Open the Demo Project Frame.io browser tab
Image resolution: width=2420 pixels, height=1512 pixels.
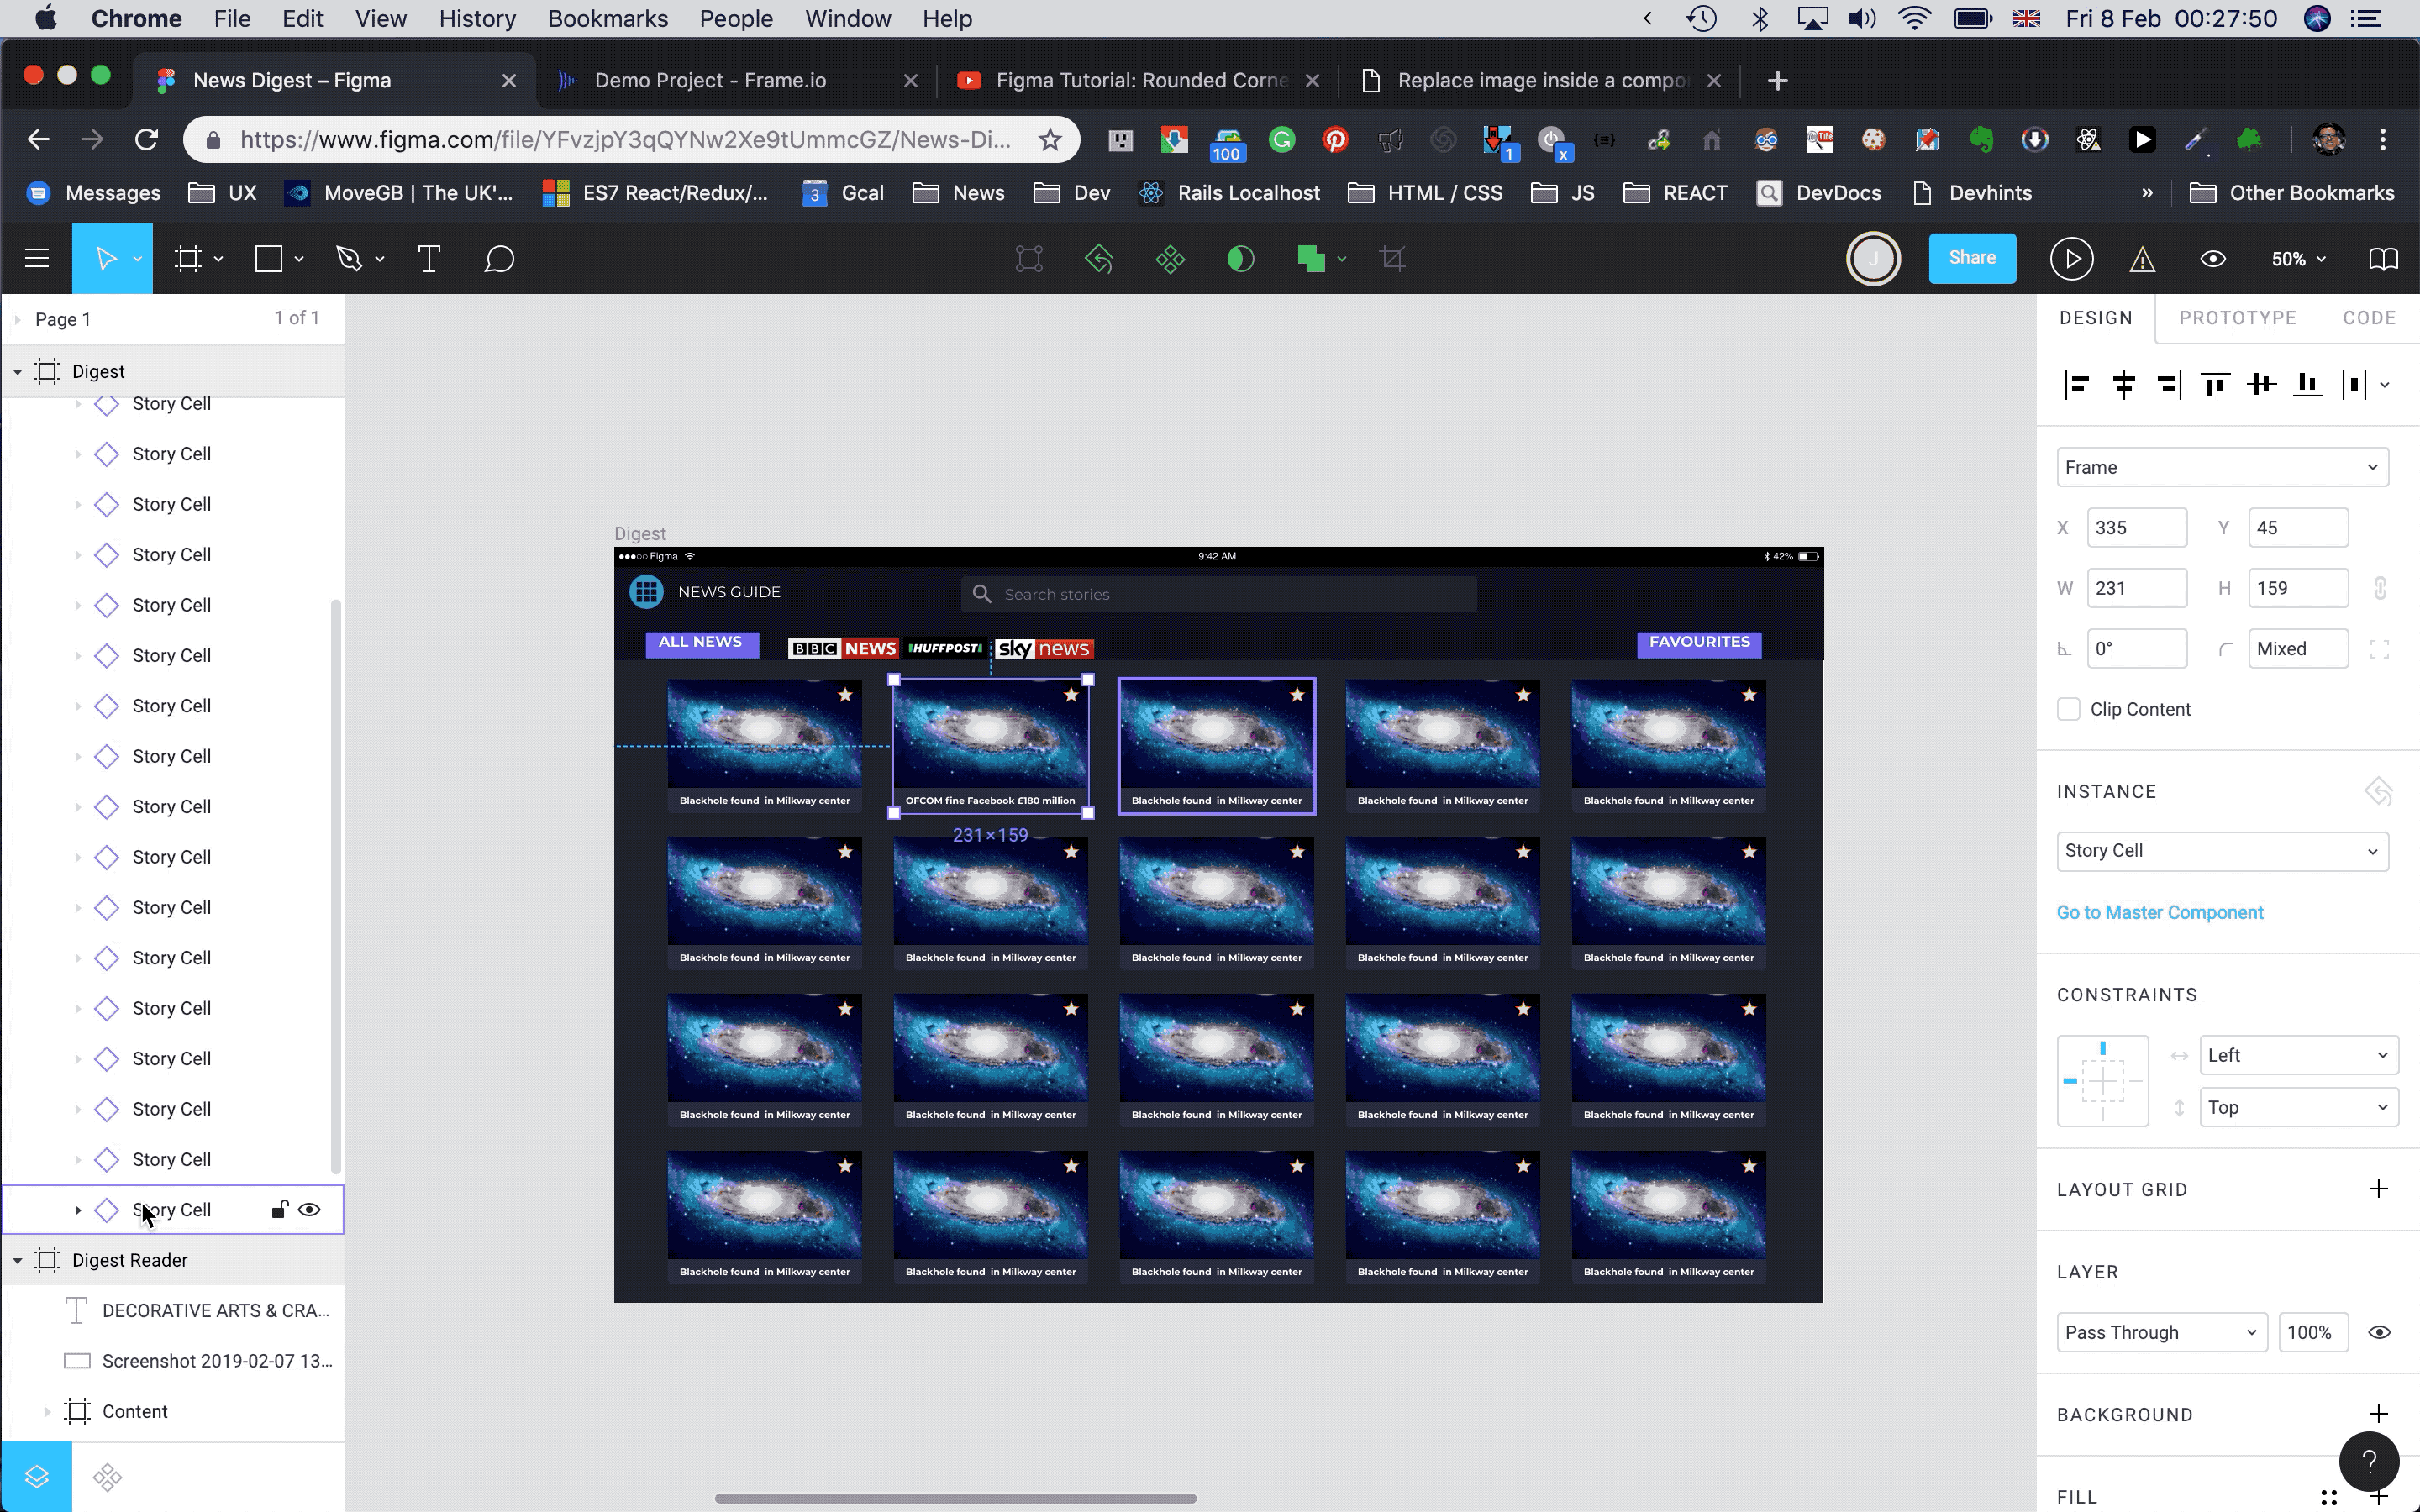[x=738, y=80]
